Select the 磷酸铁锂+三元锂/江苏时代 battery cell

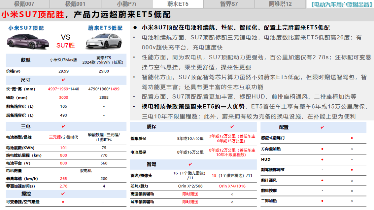click(x=104, y=137)
